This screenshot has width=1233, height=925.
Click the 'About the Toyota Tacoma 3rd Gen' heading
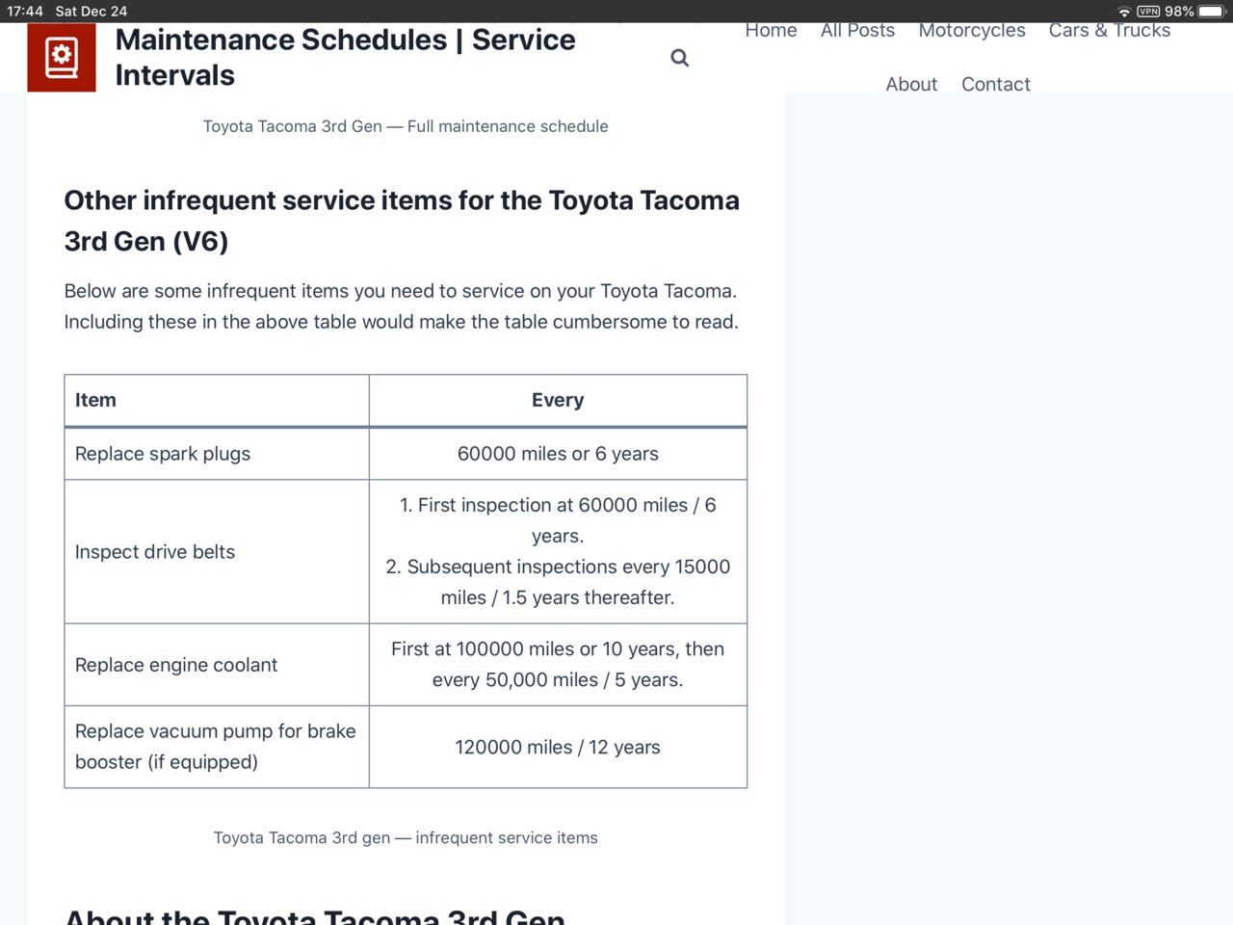click(x=314, y=916)
